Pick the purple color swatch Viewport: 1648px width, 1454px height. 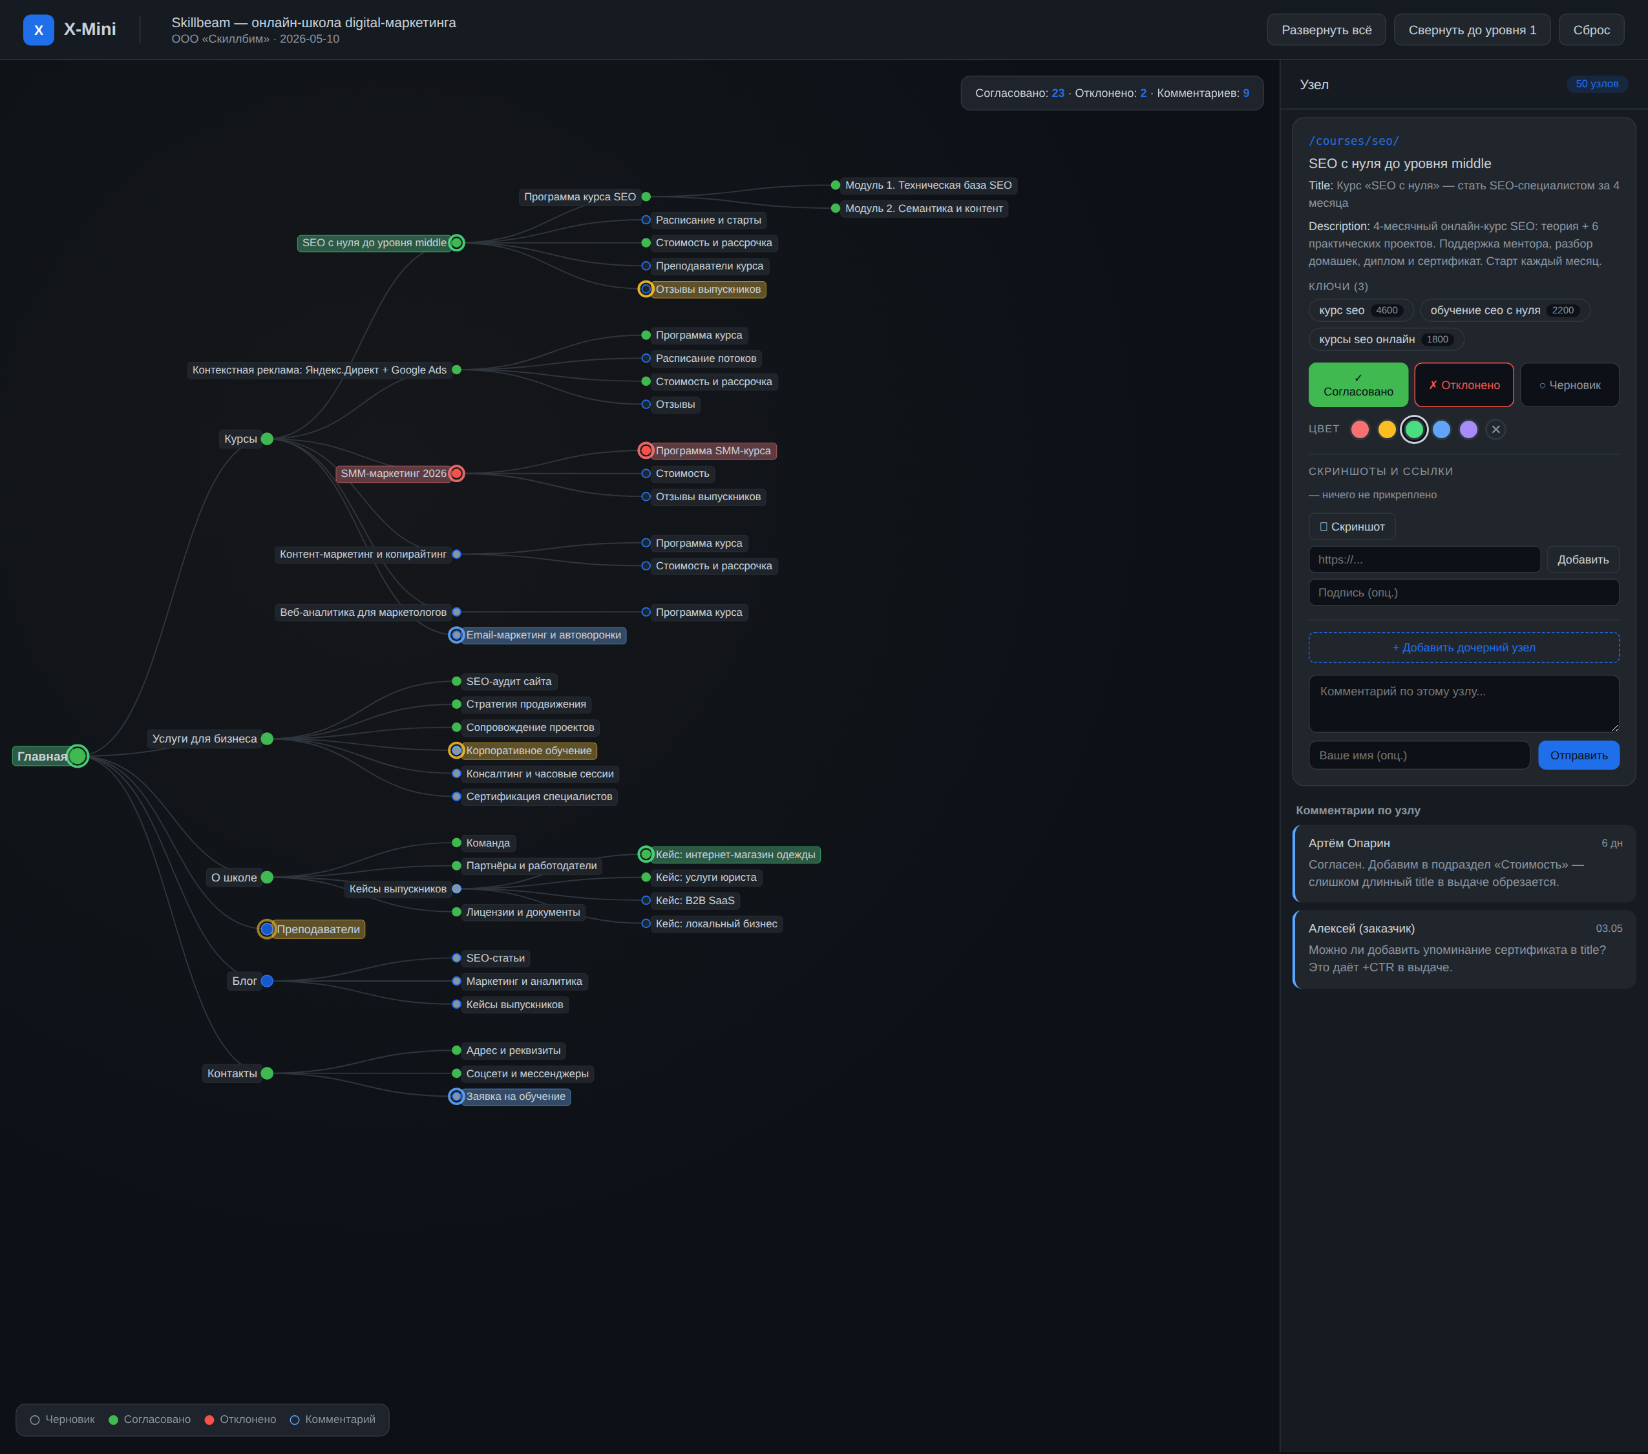tap(1468, 430)
